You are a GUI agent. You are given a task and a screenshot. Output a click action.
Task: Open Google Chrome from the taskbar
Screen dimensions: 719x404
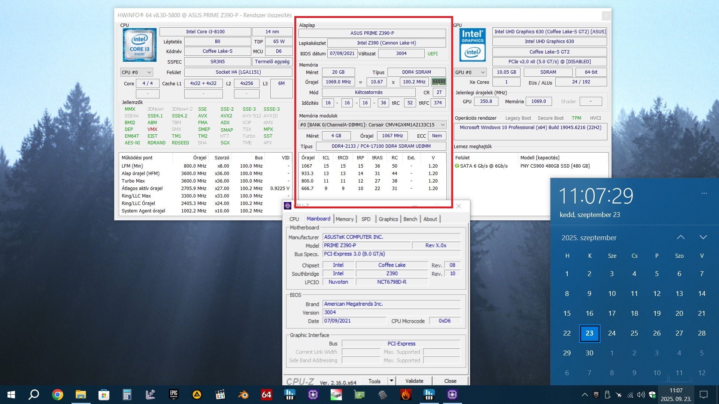(x=57, y=394)
